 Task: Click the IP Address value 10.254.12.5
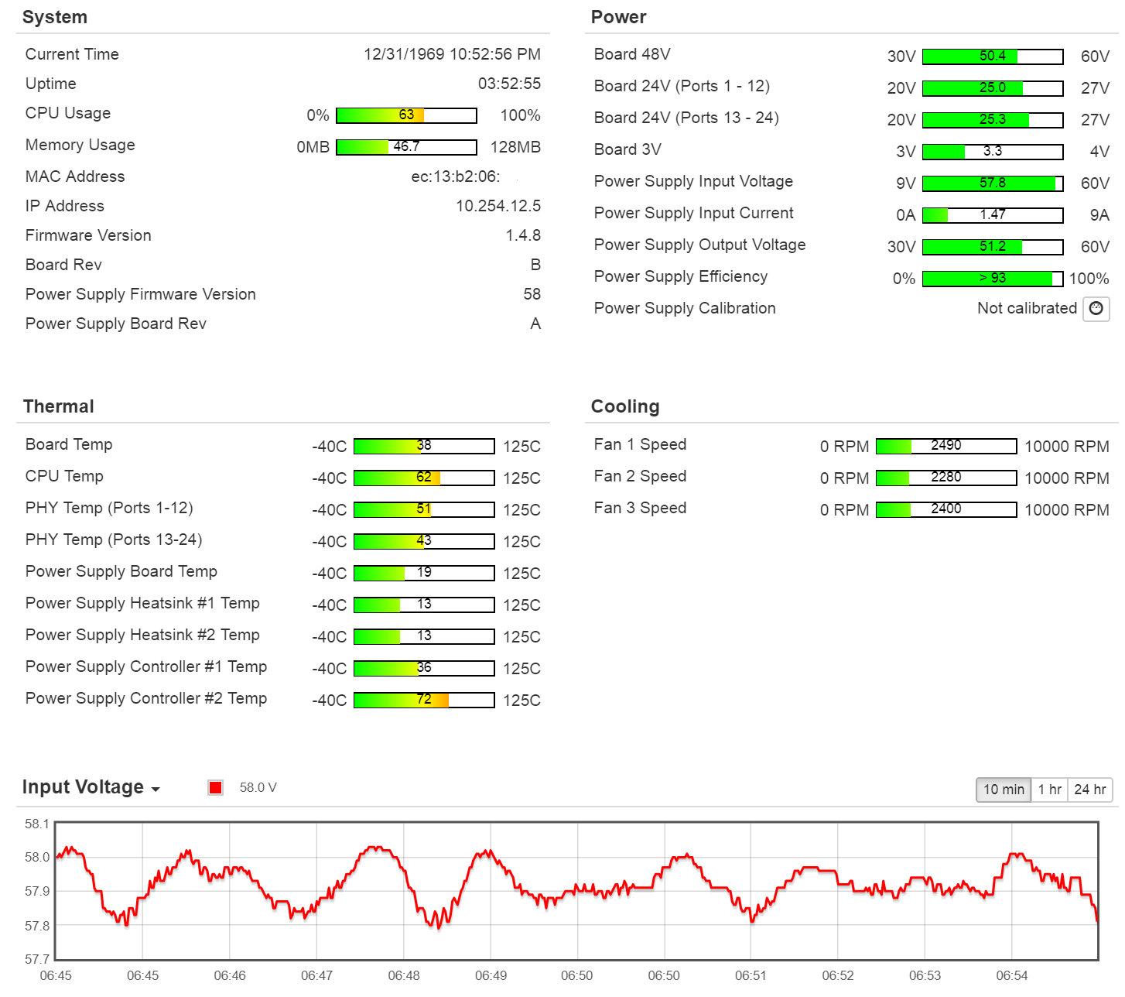coord(498,206)
